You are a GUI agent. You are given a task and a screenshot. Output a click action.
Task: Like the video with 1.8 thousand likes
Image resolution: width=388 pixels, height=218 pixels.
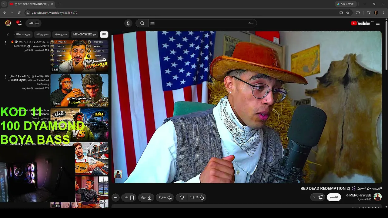click(x=197, y=197)
